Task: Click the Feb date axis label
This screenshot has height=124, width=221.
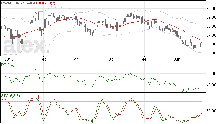Action: [43, 59]
